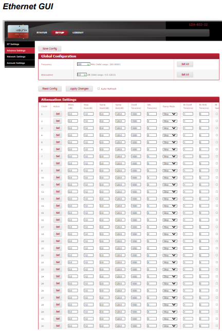This screenshot has height=331, width=222.
Task: Expand the Ramp Mode dropdown for channel 1
Action: pos(170,114)
